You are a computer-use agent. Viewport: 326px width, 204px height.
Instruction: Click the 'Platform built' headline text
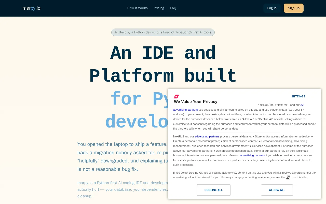click(163, 76)
